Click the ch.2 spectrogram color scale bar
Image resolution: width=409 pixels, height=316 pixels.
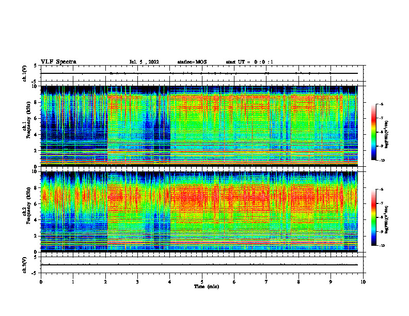tap(374, 217)
